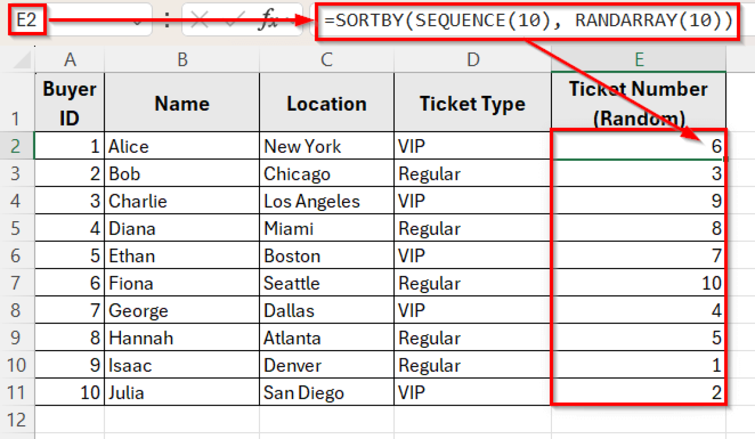
Task: Click the VIP cell next to Charlie
Action: pyautogui.click(x=472, y=201)
